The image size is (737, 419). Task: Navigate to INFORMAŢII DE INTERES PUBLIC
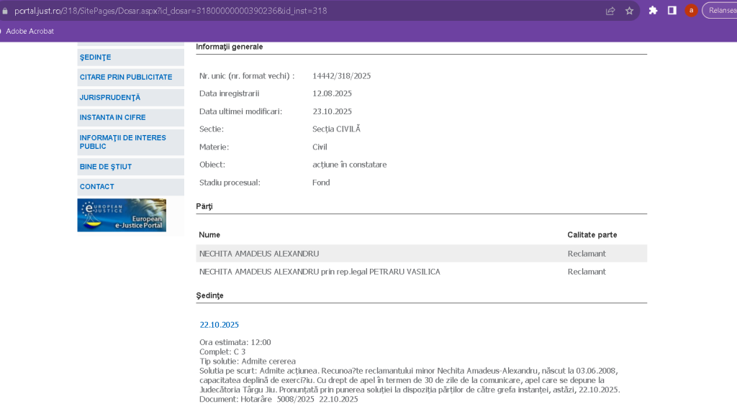[123, 142]
